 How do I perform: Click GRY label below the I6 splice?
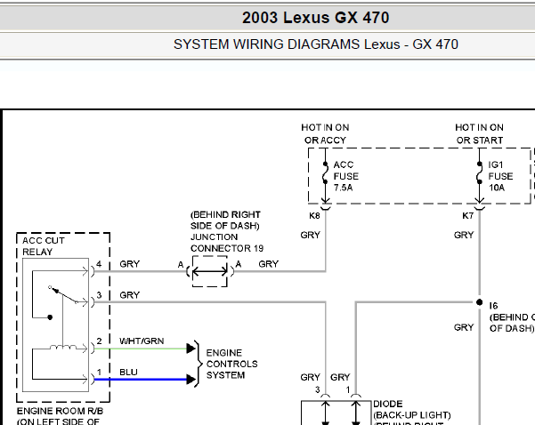(464, 327)
